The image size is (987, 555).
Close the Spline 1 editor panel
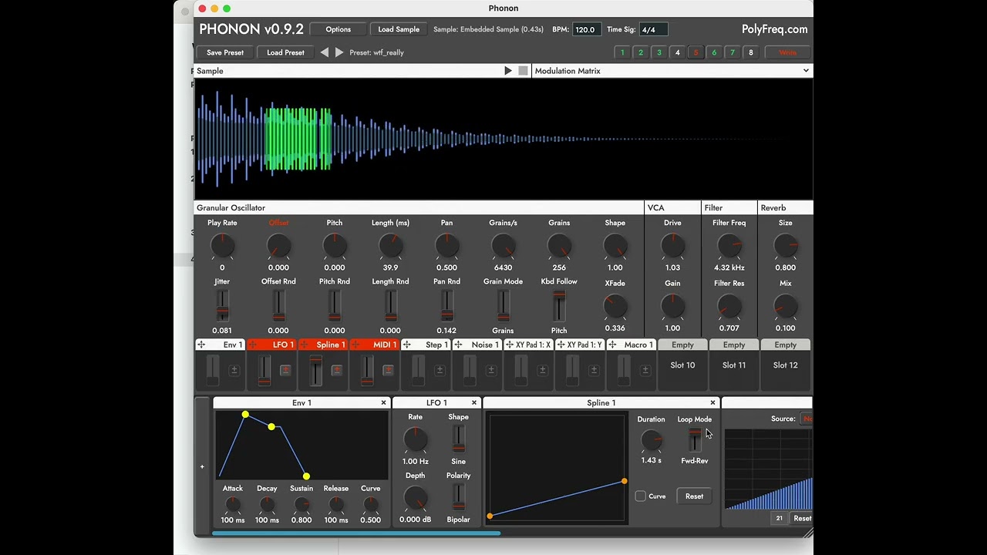pos(712,402)
